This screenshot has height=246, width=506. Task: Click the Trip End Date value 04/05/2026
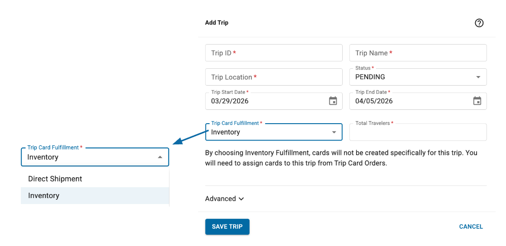374,101
